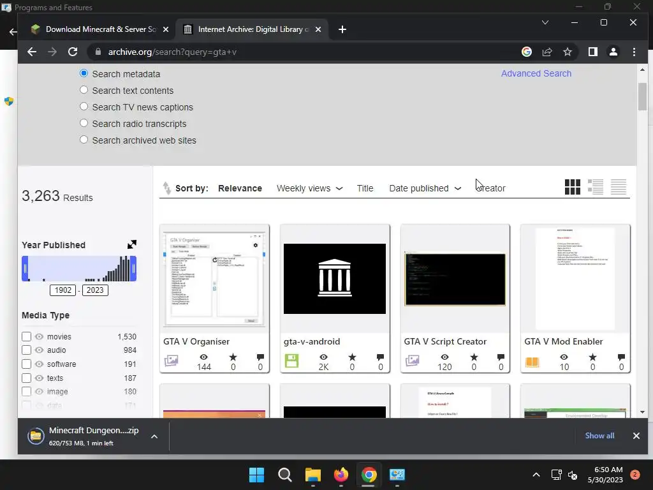
Task: Click favorites star on GTA V Organiser card
Action: tap(233, 357)
